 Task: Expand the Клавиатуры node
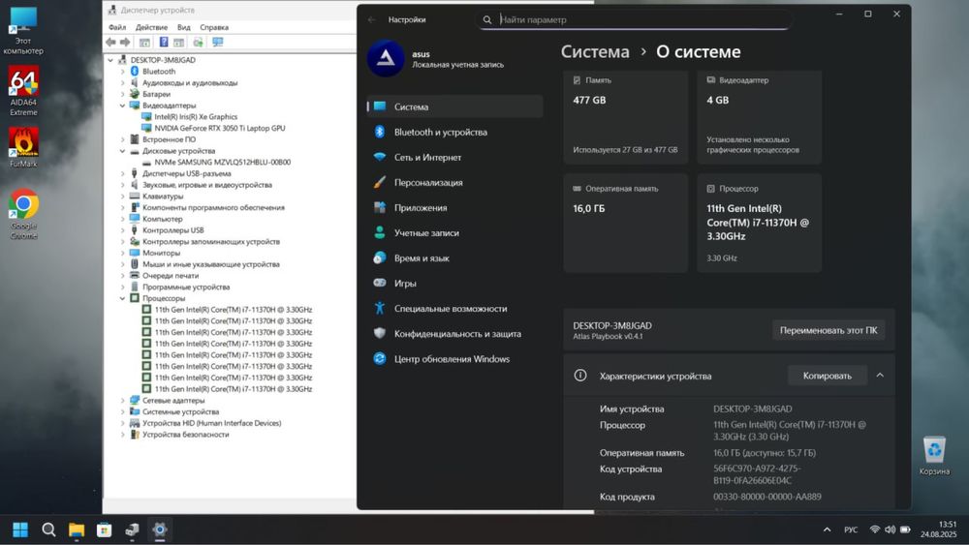pos(122,197)
